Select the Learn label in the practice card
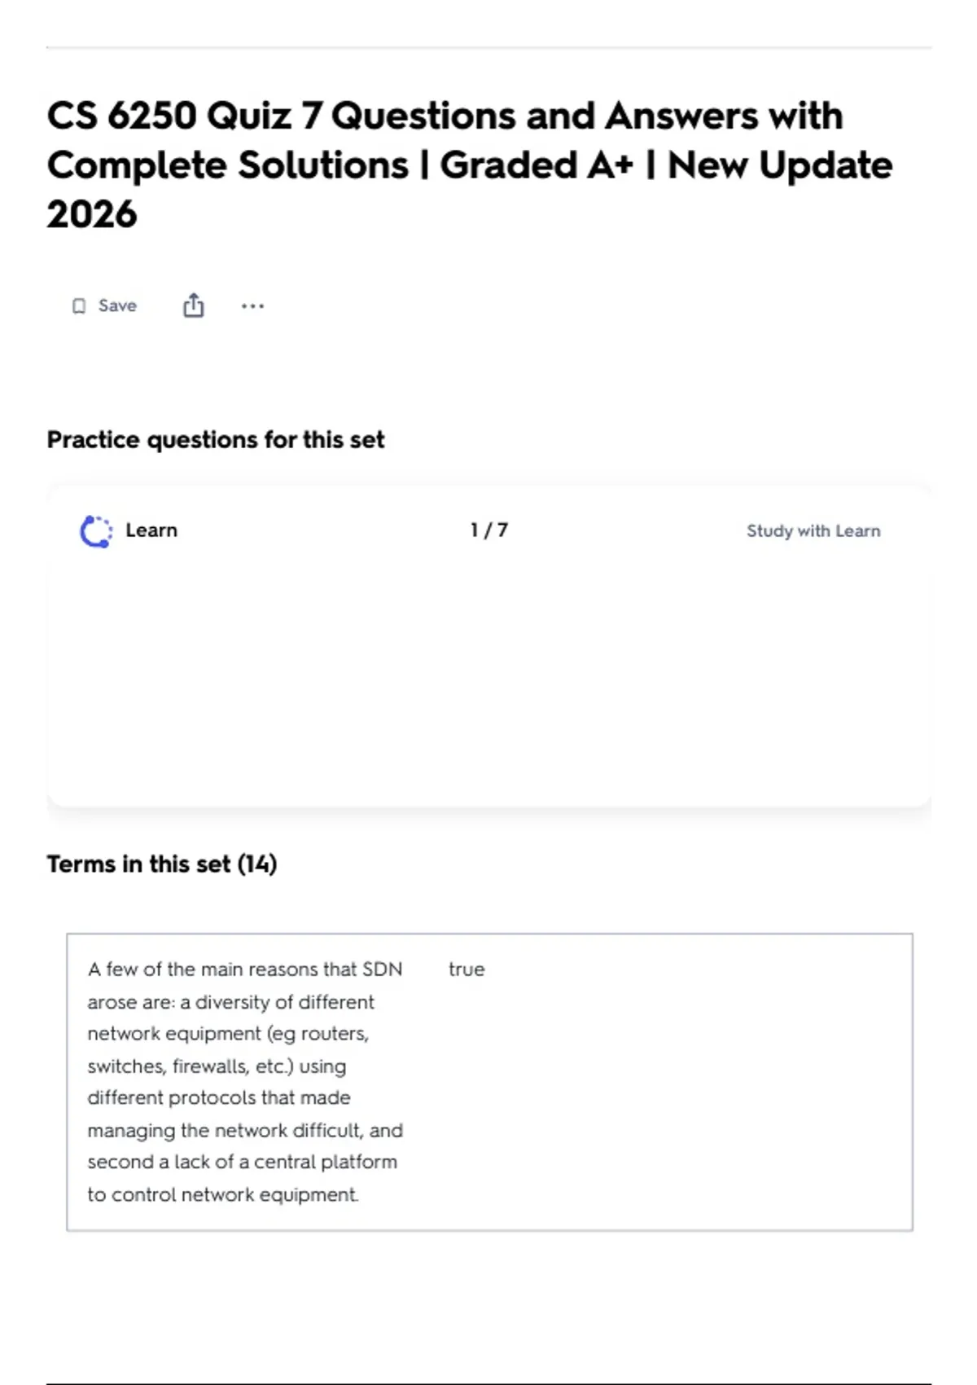Viewport: 977px width, 1385px height. pyautogui.click(x=151, y=530)
